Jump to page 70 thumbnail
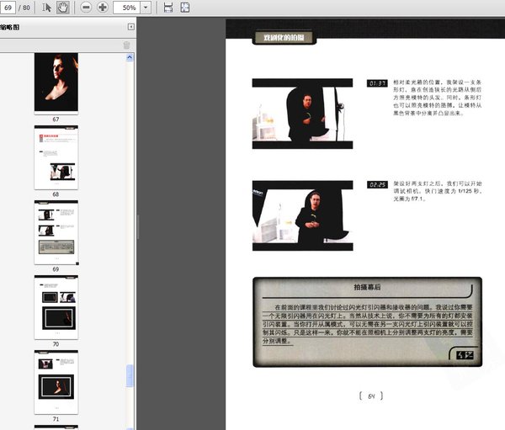Screen dimensions: 505x430 [x=56, y=307]
